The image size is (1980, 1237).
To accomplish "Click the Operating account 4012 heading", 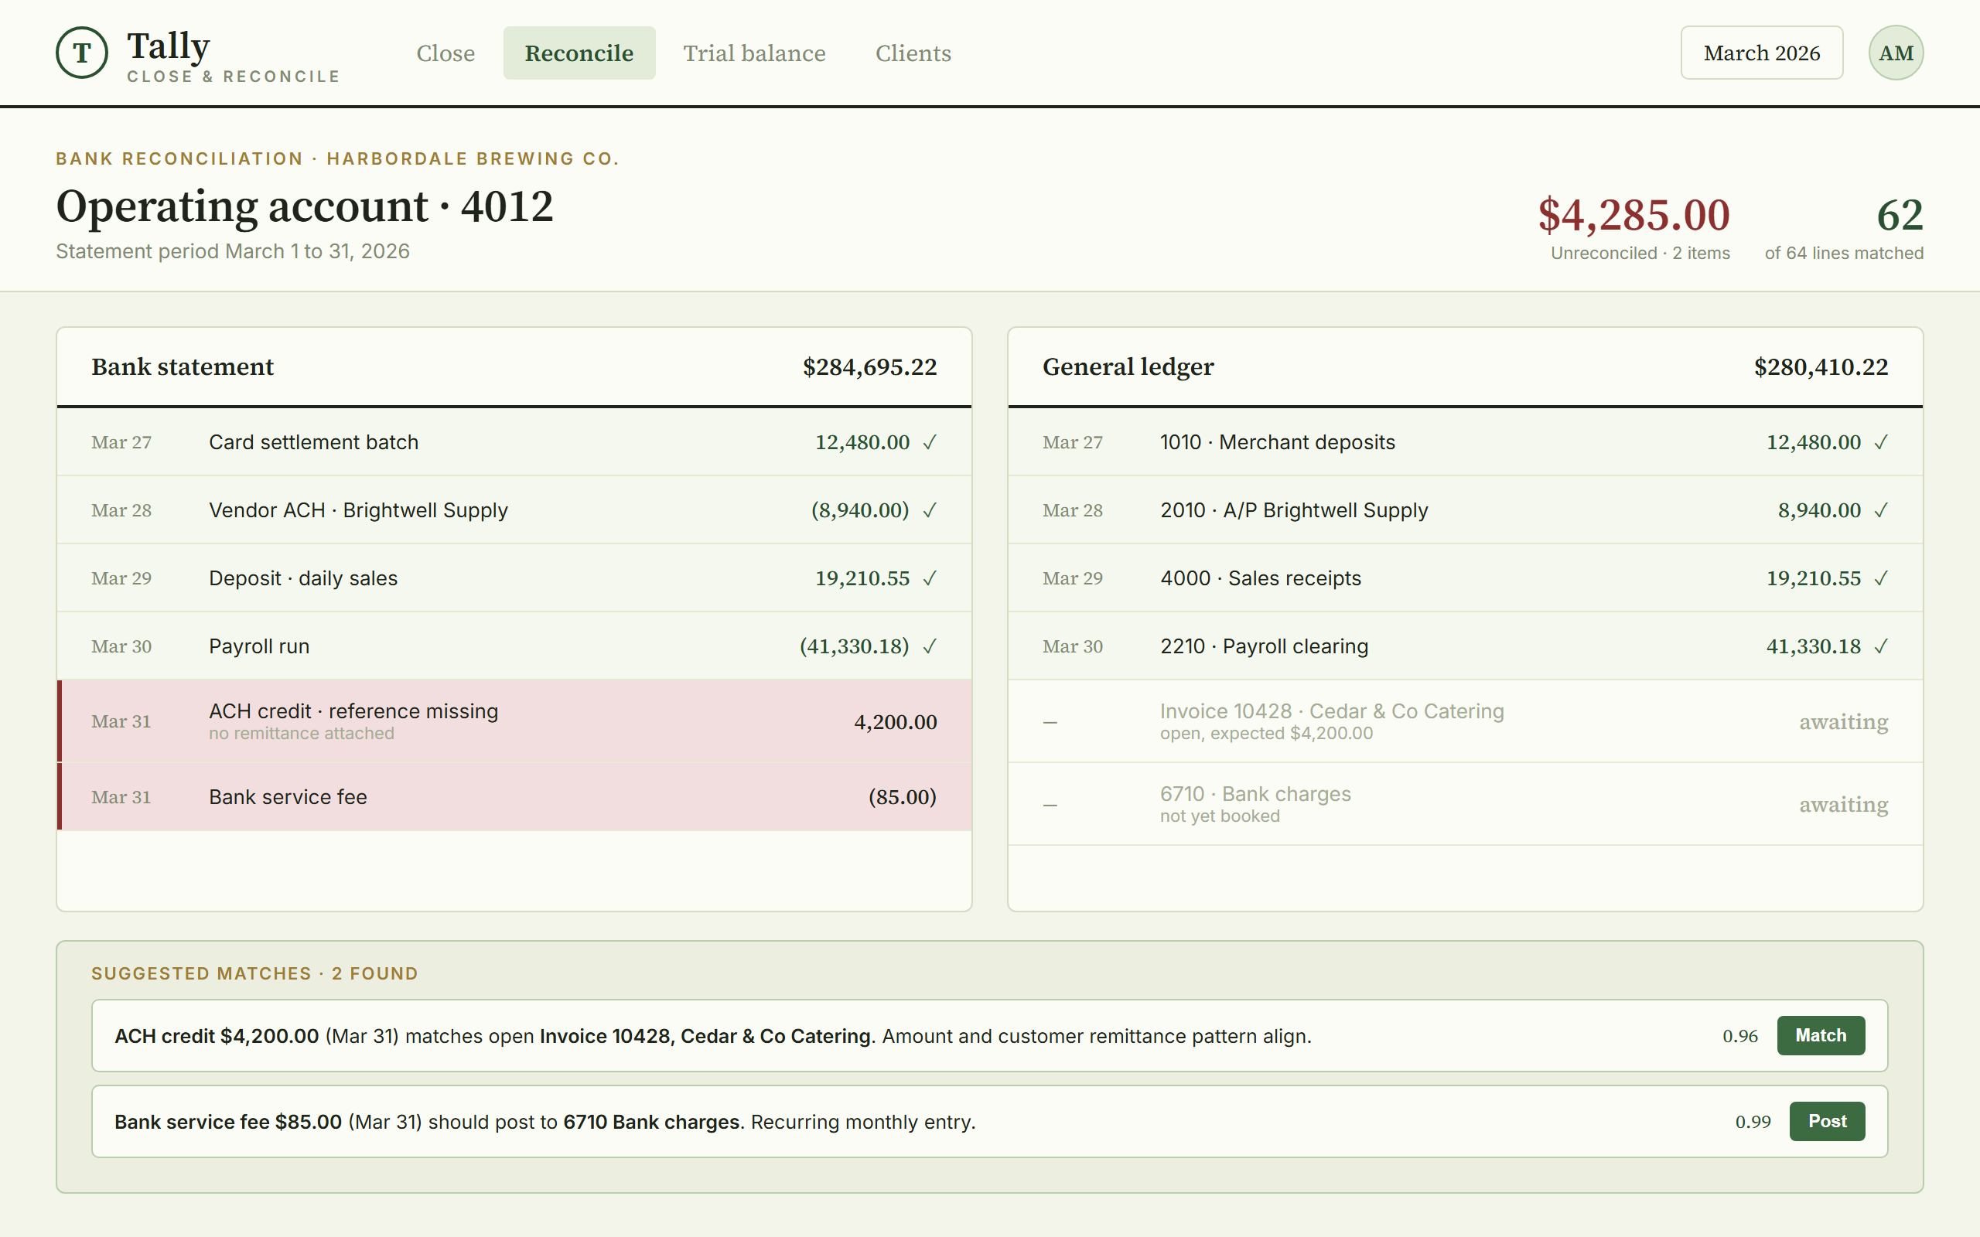I will pos(305,206).
